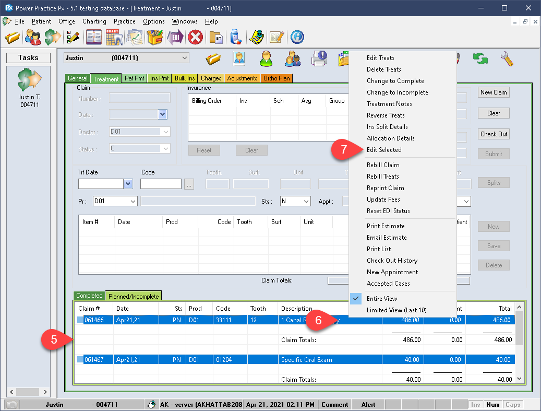The image size is (541, 411).
Task: Expand the Justin (004711) patient dropdown
Action: point(185,58)
